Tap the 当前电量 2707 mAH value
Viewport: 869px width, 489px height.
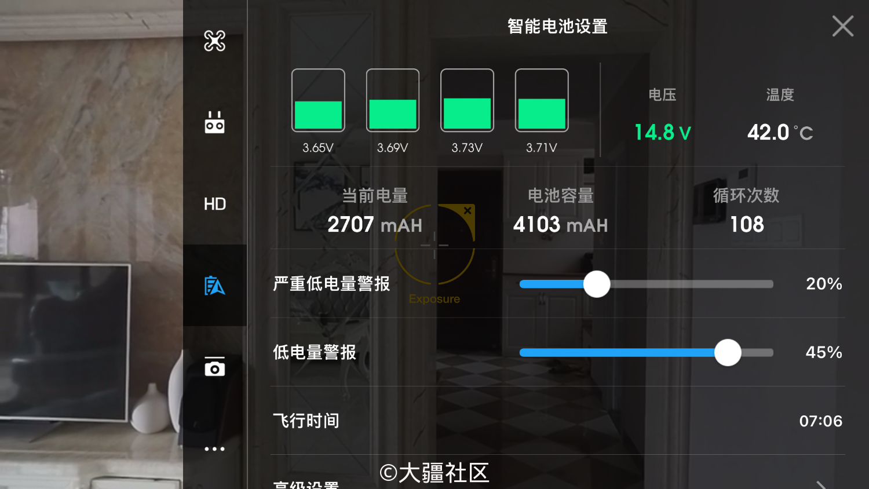pyautogui.click(x=375, y=224)
